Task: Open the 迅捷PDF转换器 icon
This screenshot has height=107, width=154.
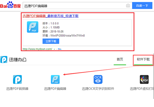Action: tap(17, 79)
